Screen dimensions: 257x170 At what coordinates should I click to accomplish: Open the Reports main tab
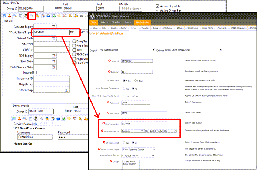point(127,22)
